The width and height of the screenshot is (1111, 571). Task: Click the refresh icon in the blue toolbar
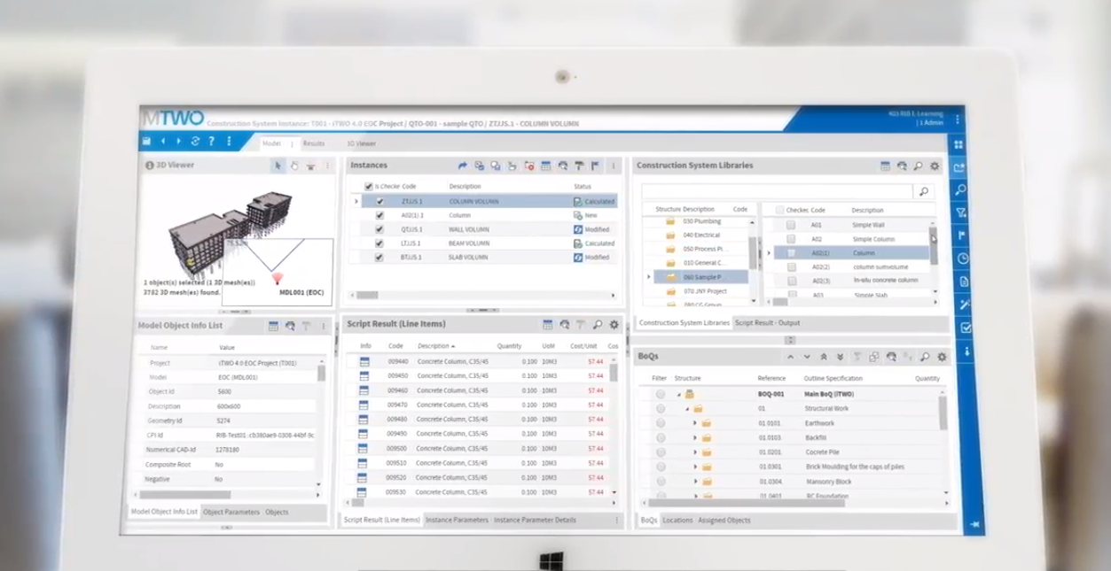(x=195, y=142)
